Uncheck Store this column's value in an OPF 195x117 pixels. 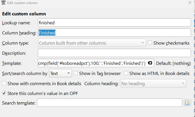[4, 93]
